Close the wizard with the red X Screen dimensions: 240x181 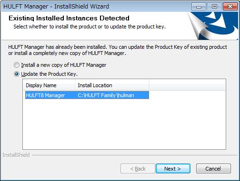230,7
